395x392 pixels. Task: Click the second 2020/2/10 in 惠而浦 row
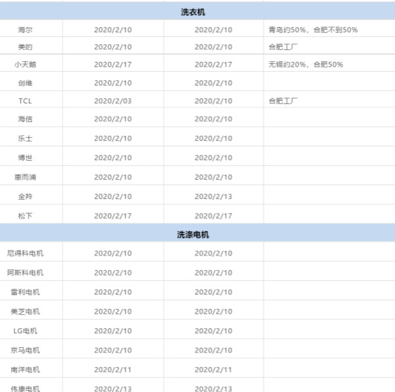[x=213, y=177]
